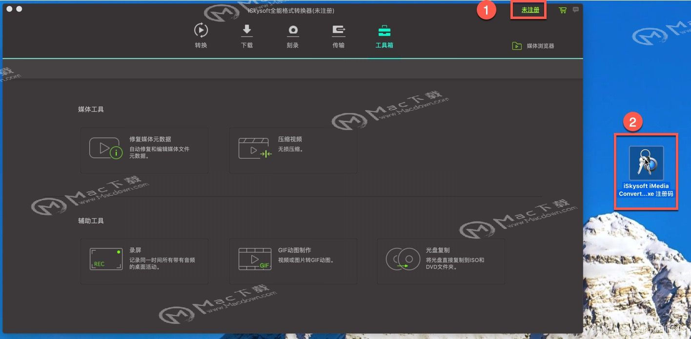This screenshot has width=691, height=339.
Task: Click the 媒体工具 section heading
Action: tap(91, 110)
